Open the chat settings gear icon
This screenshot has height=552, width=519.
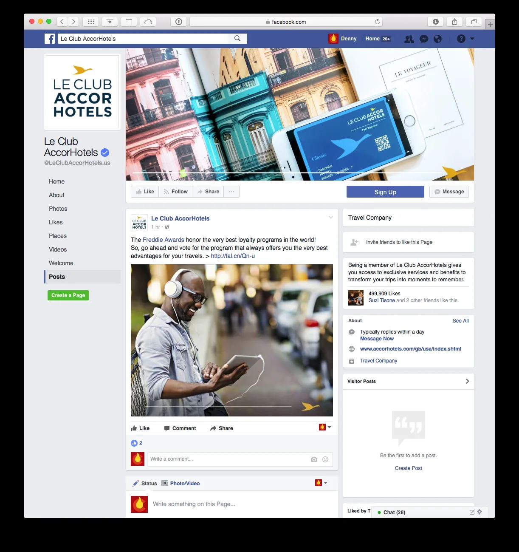click(480, 512)
